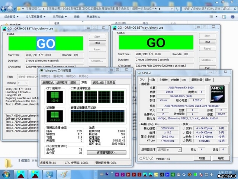
Task: Click the green tray icon showing 45
Action: [x=173, y=175]
